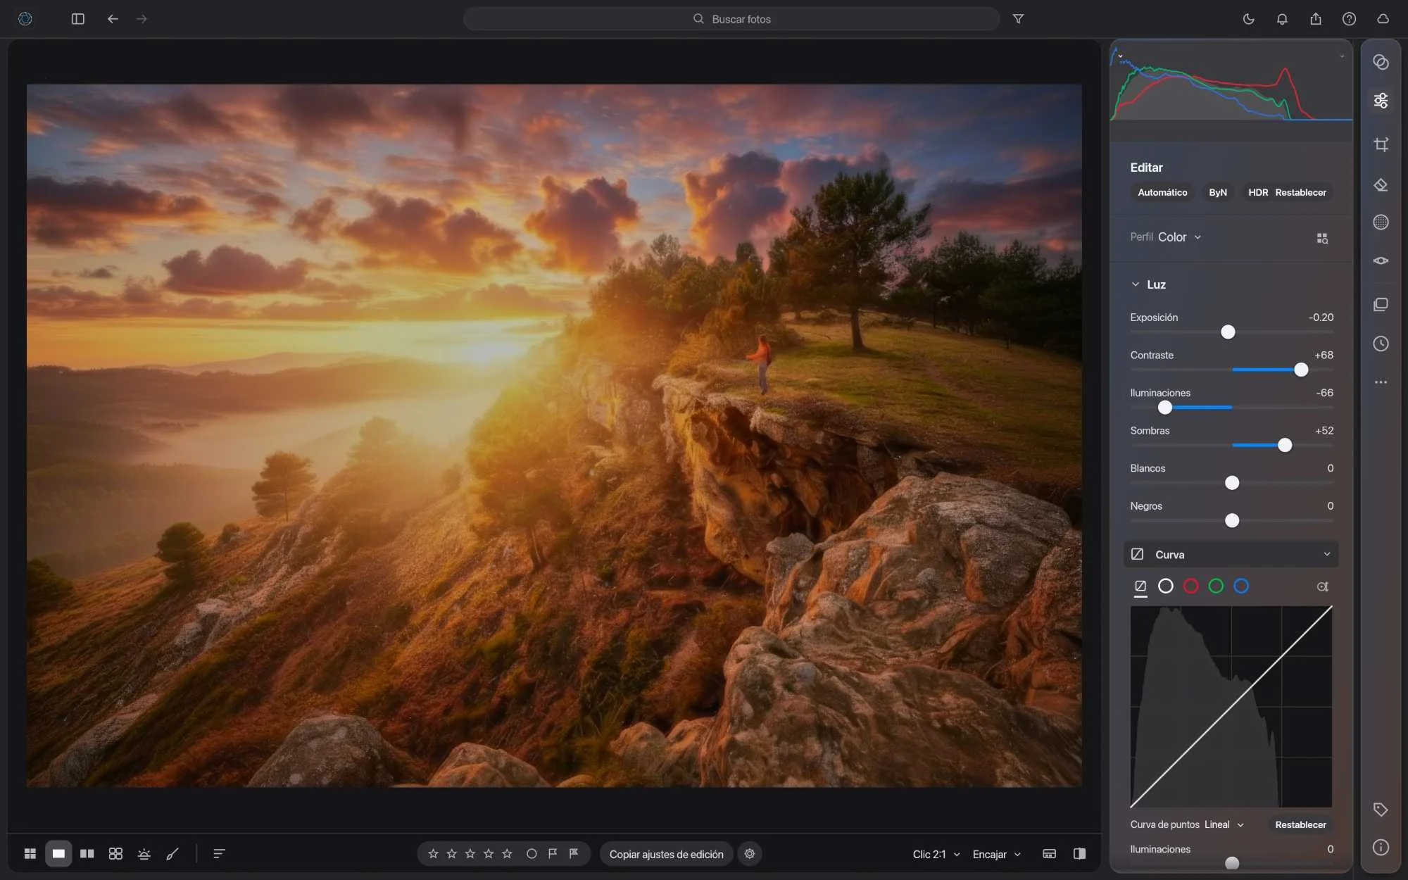
Task: Open the Presets panel icon
Action: tap(1381, 62)
